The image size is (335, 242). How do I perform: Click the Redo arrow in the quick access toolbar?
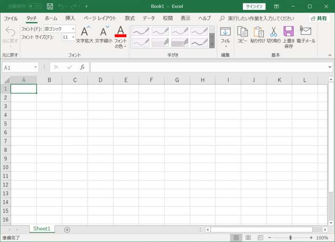pos(74,7)
